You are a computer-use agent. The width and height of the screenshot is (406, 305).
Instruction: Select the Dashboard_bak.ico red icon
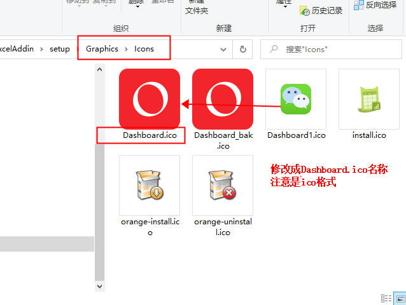pos(223,99)
